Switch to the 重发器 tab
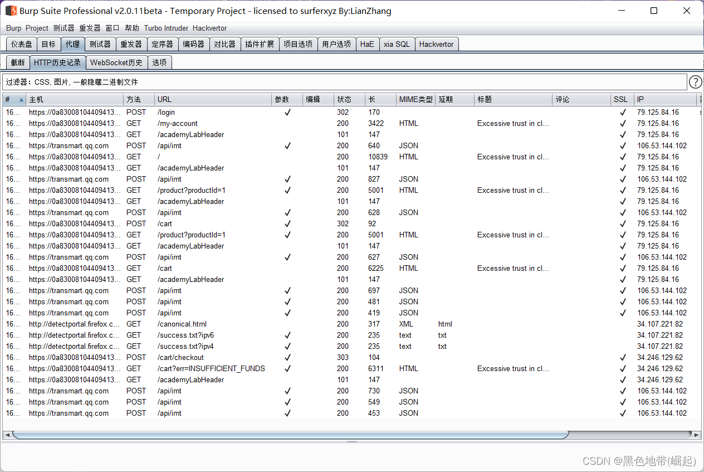The width and height of the screenshot is (704, 472). coord(131,44)
